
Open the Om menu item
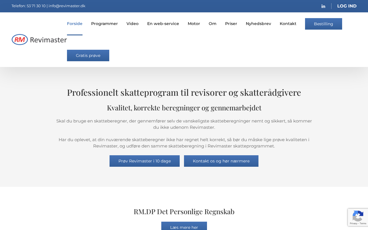[x=212, y=24]
